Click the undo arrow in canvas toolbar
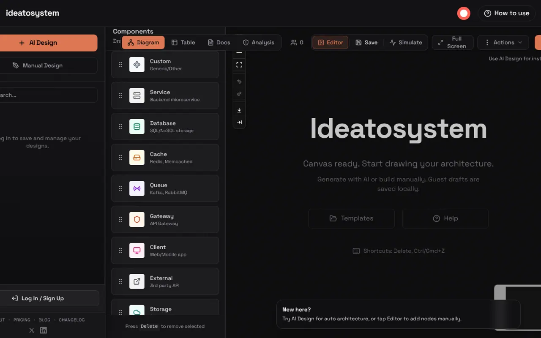Screen dimensions: 541x338 click(239, 82)
